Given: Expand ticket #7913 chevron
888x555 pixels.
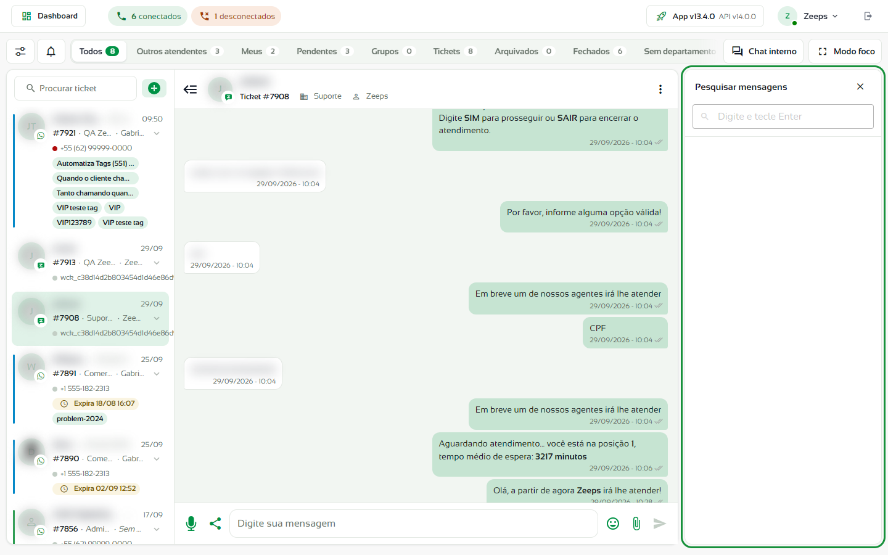Looking at the screenshot, I should coord(157,263).
